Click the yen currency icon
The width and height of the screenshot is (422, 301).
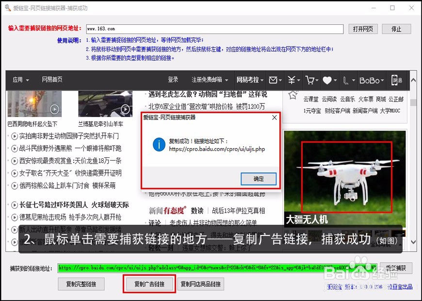tap(292, 80)
